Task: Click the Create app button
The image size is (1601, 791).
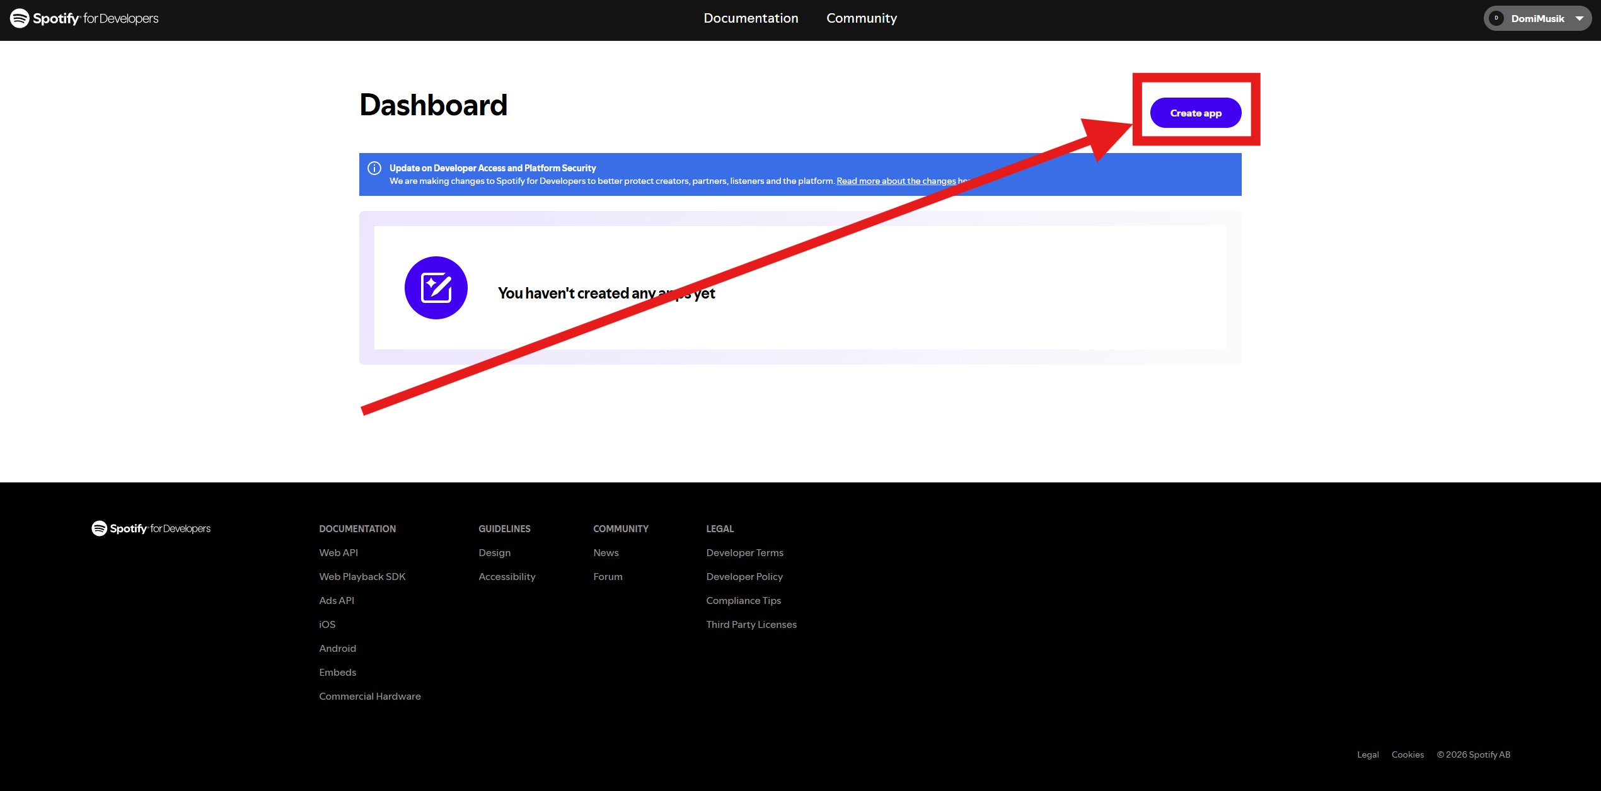Action: [x=1195, y=113]
